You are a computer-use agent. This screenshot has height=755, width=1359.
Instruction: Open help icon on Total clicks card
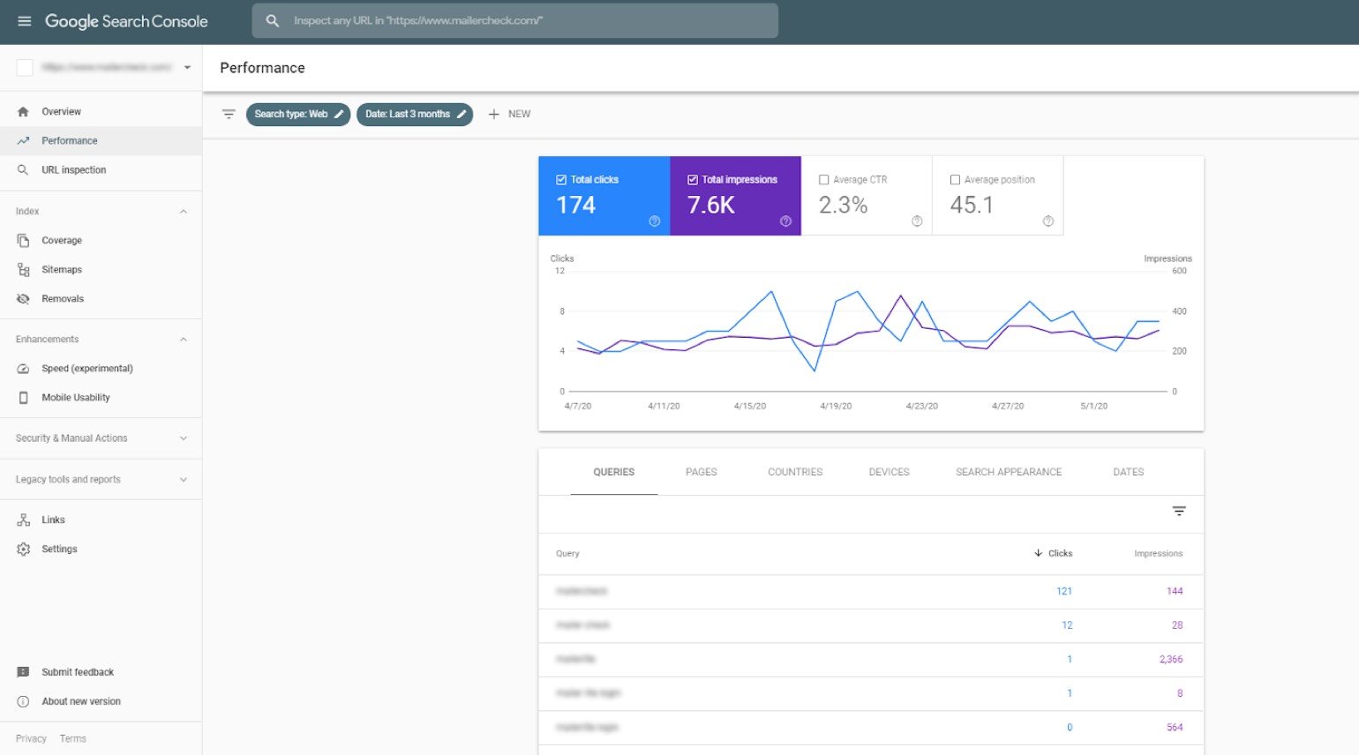click(655, 221)
